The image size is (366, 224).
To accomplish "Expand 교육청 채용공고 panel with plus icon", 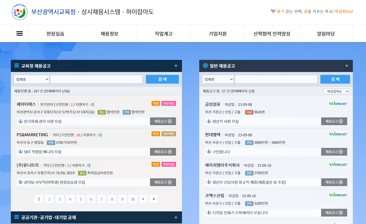I will coord(176,66).
